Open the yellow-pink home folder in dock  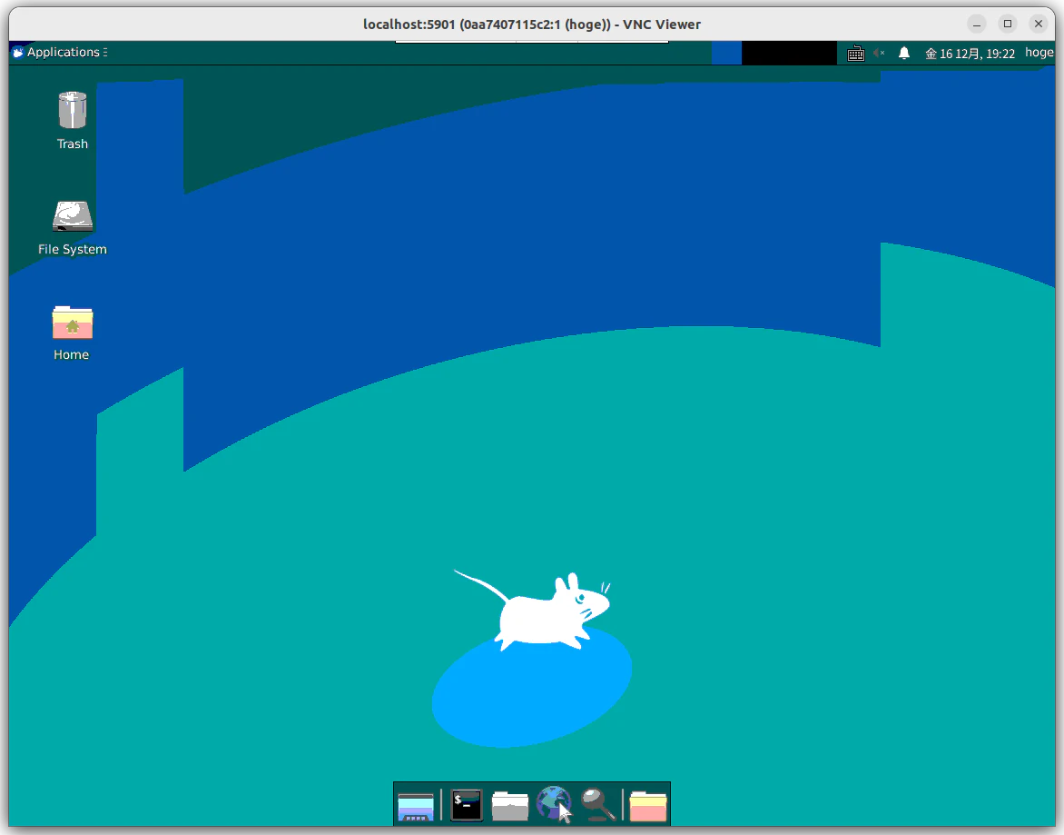[x=648, y=806]
